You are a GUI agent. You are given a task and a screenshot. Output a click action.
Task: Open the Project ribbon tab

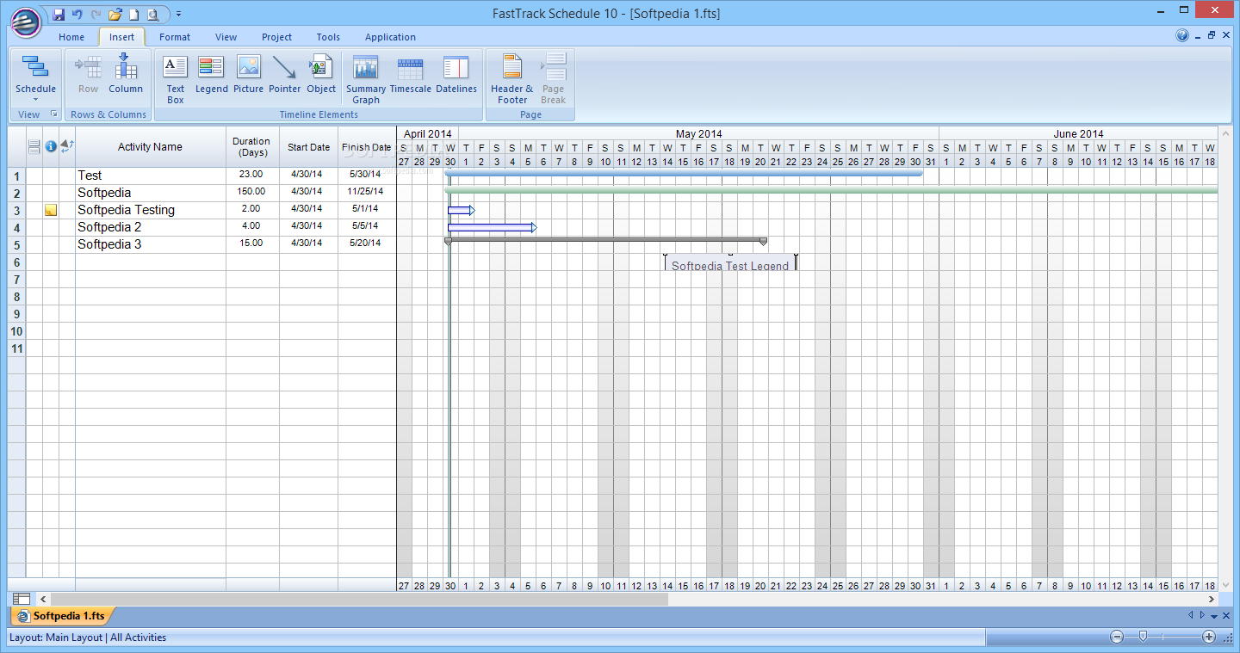click(277, 37)
